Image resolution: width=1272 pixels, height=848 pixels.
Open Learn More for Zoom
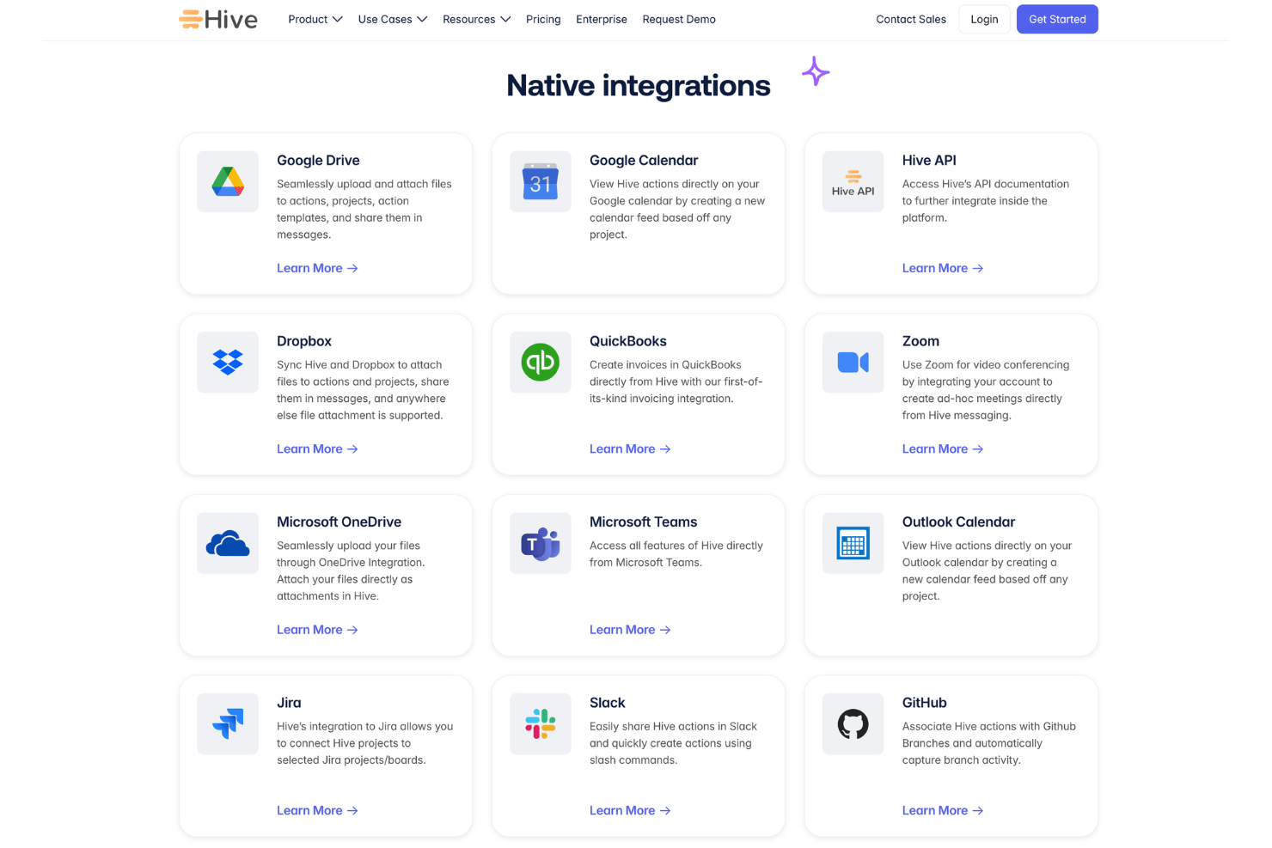point(943,448)
